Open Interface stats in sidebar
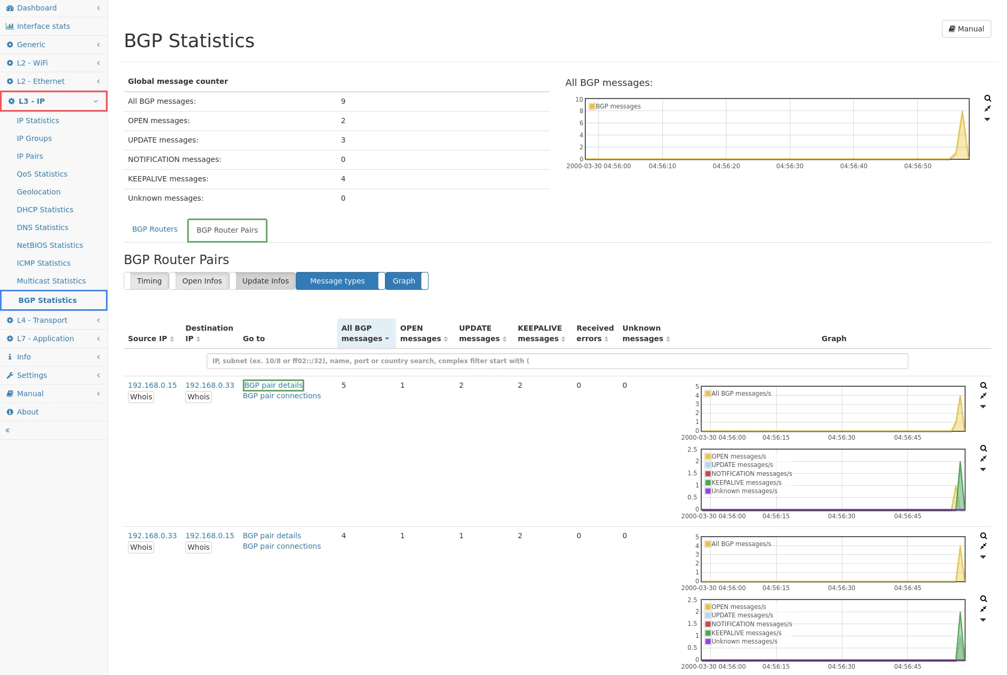 (x=43, y=26)
